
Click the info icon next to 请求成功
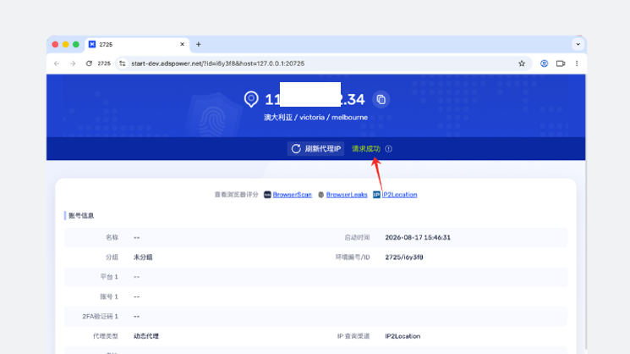tap(388, 149)
